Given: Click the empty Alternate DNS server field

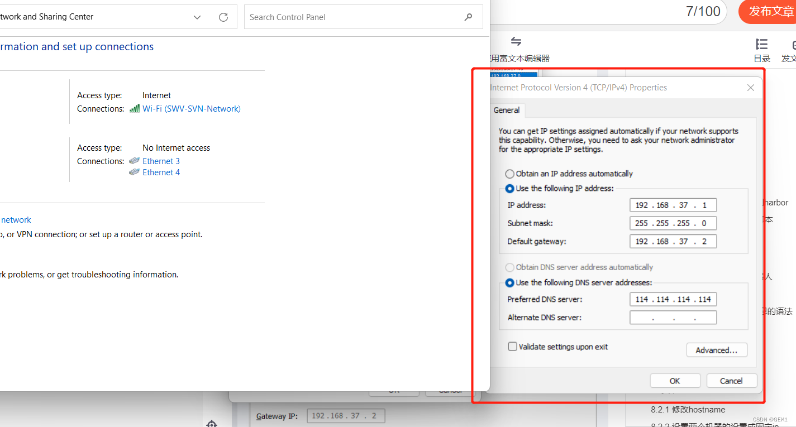Looking at the screenshot, I should click(673, 318).
